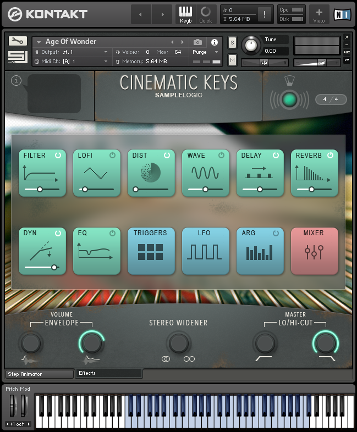Expand the Age Of Wonder instrument menu arrow

pyautogui.click(x=39, y=42)
